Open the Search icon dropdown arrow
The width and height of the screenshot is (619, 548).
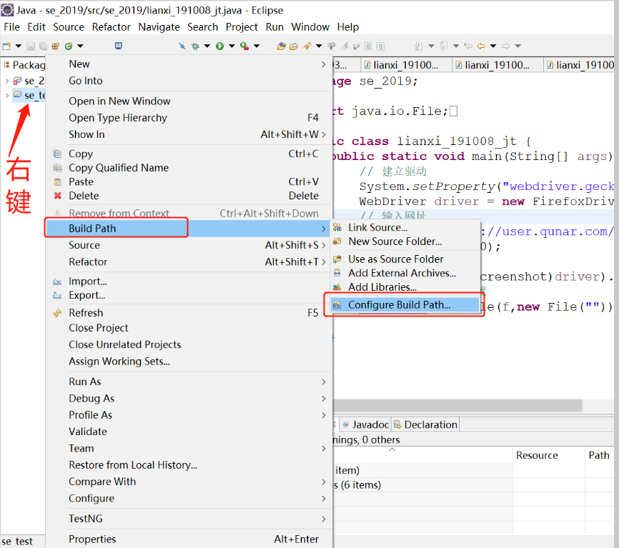(x=319, y=46)
